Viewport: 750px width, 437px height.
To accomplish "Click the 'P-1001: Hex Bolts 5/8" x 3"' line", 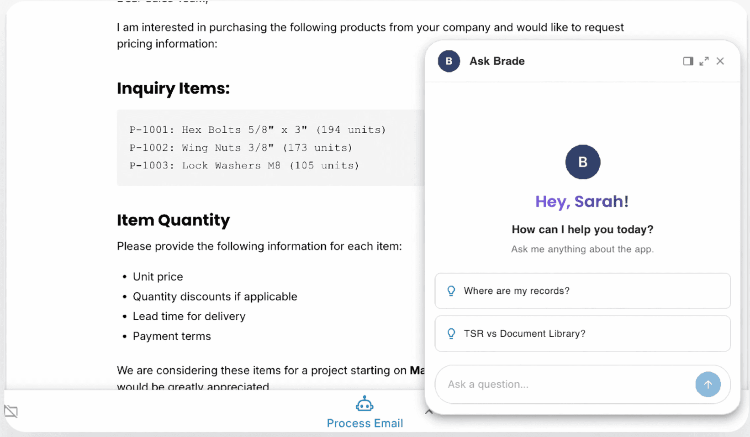I will [x=258, y=130].
